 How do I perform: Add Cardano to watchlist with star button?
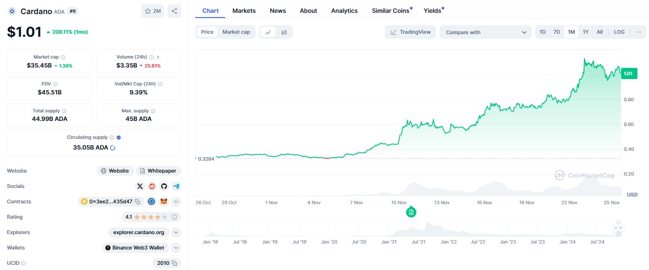click(x=153, y=11)
